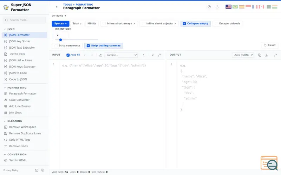Enable Inline short arrays checkbox
This screenshot has height=175, width=281.
pyautogui.click(x=104, y=23)
